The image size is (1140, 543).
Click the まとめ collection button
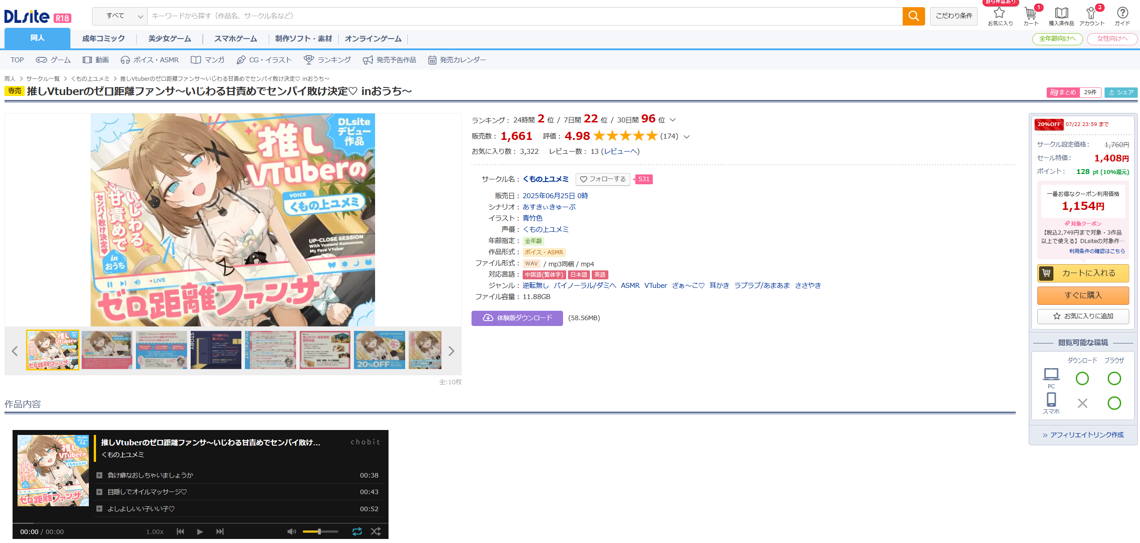1063,92
